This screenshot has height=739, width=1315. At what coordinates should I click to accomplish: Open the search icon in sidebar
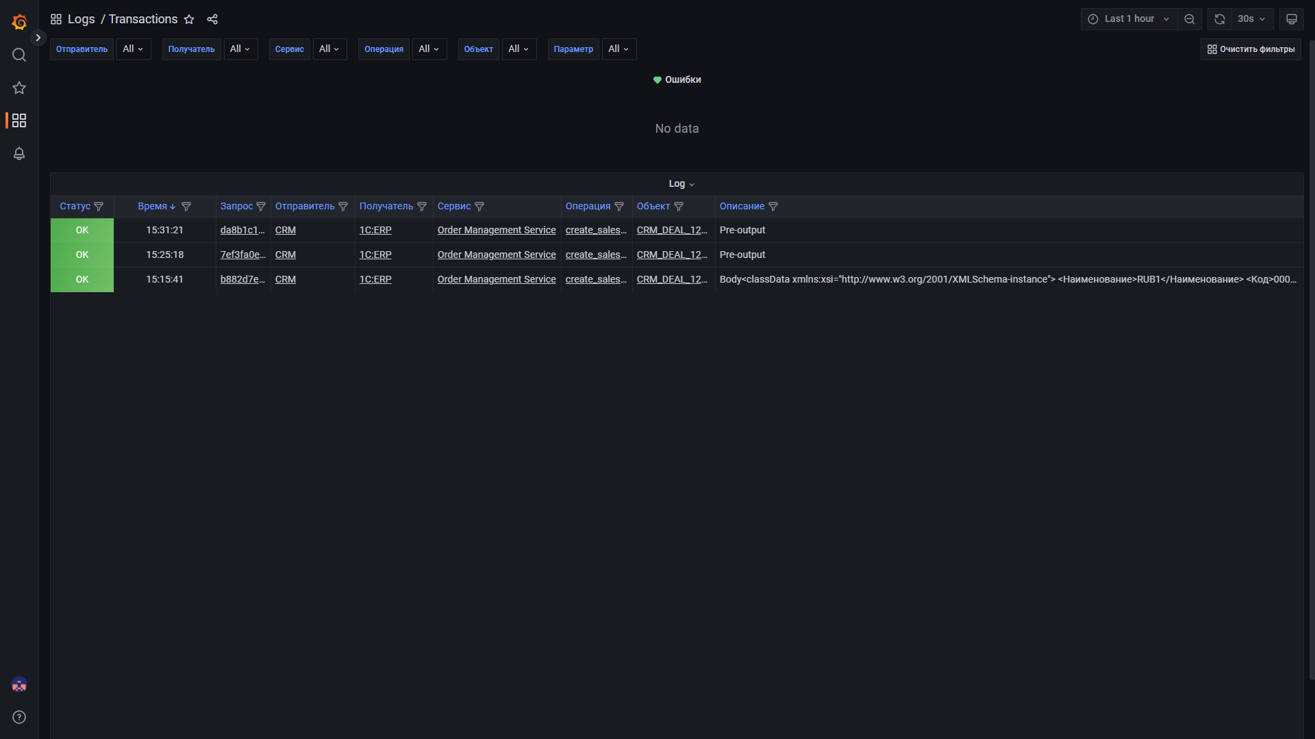19,55
